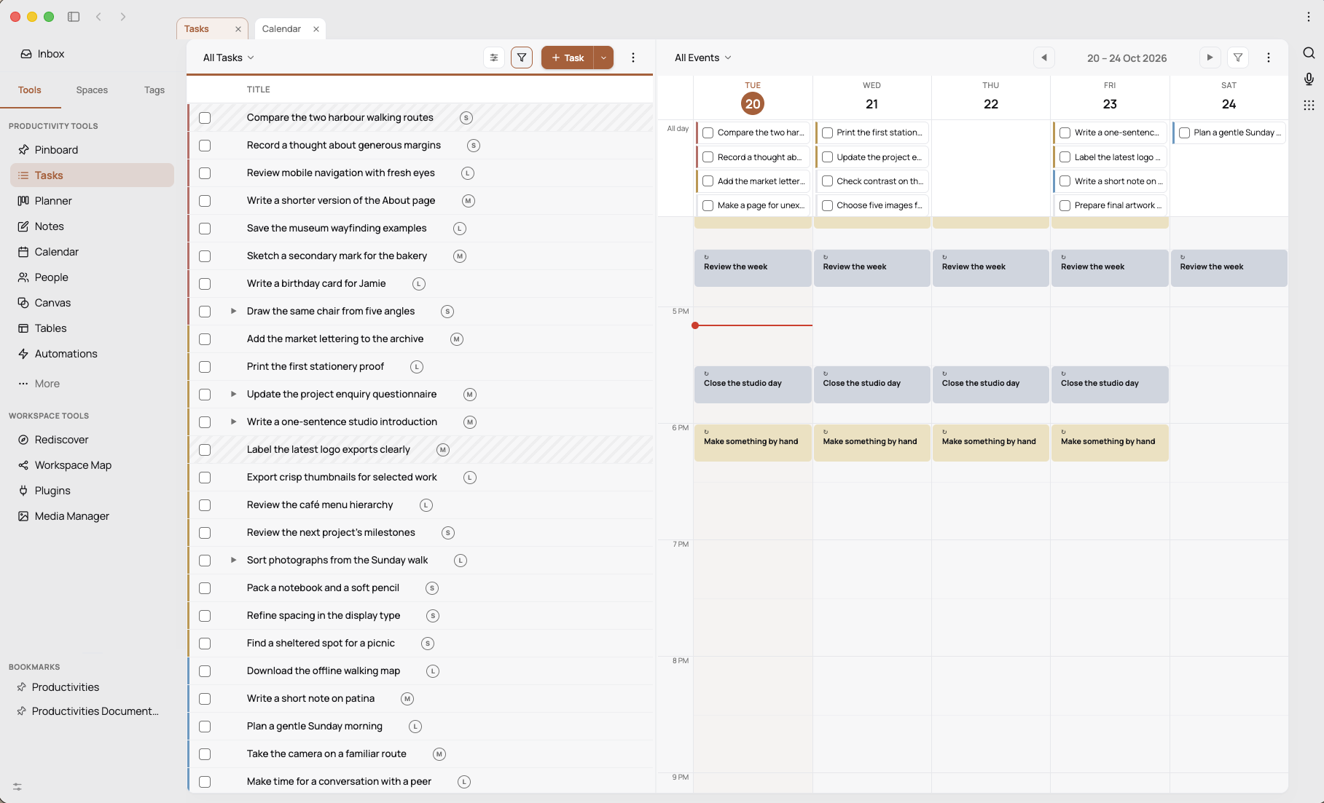Click the add Task button
Screen dimensions: 1324x803
click(568, 58)
